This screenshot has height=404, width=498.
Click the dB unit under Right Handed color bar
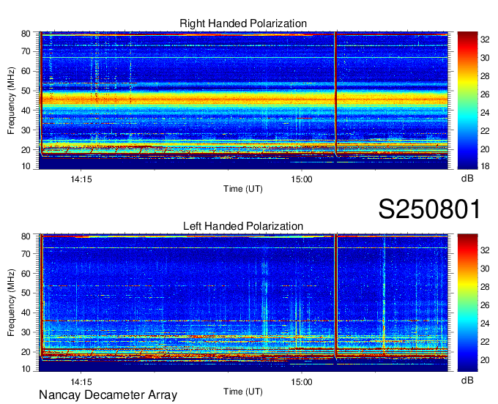tap(467, 179)
